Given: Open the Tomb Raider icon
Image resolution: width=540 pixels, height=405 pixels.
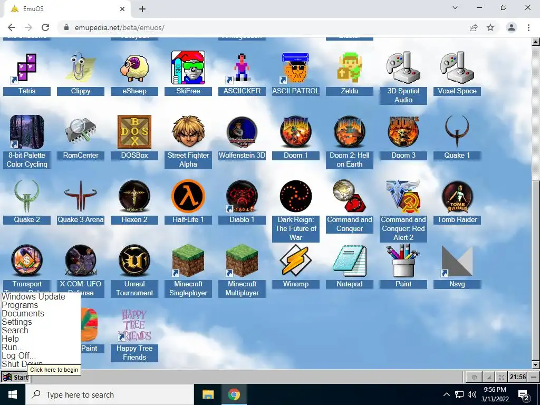Looking at the screenshot, I should click(457, 196).
